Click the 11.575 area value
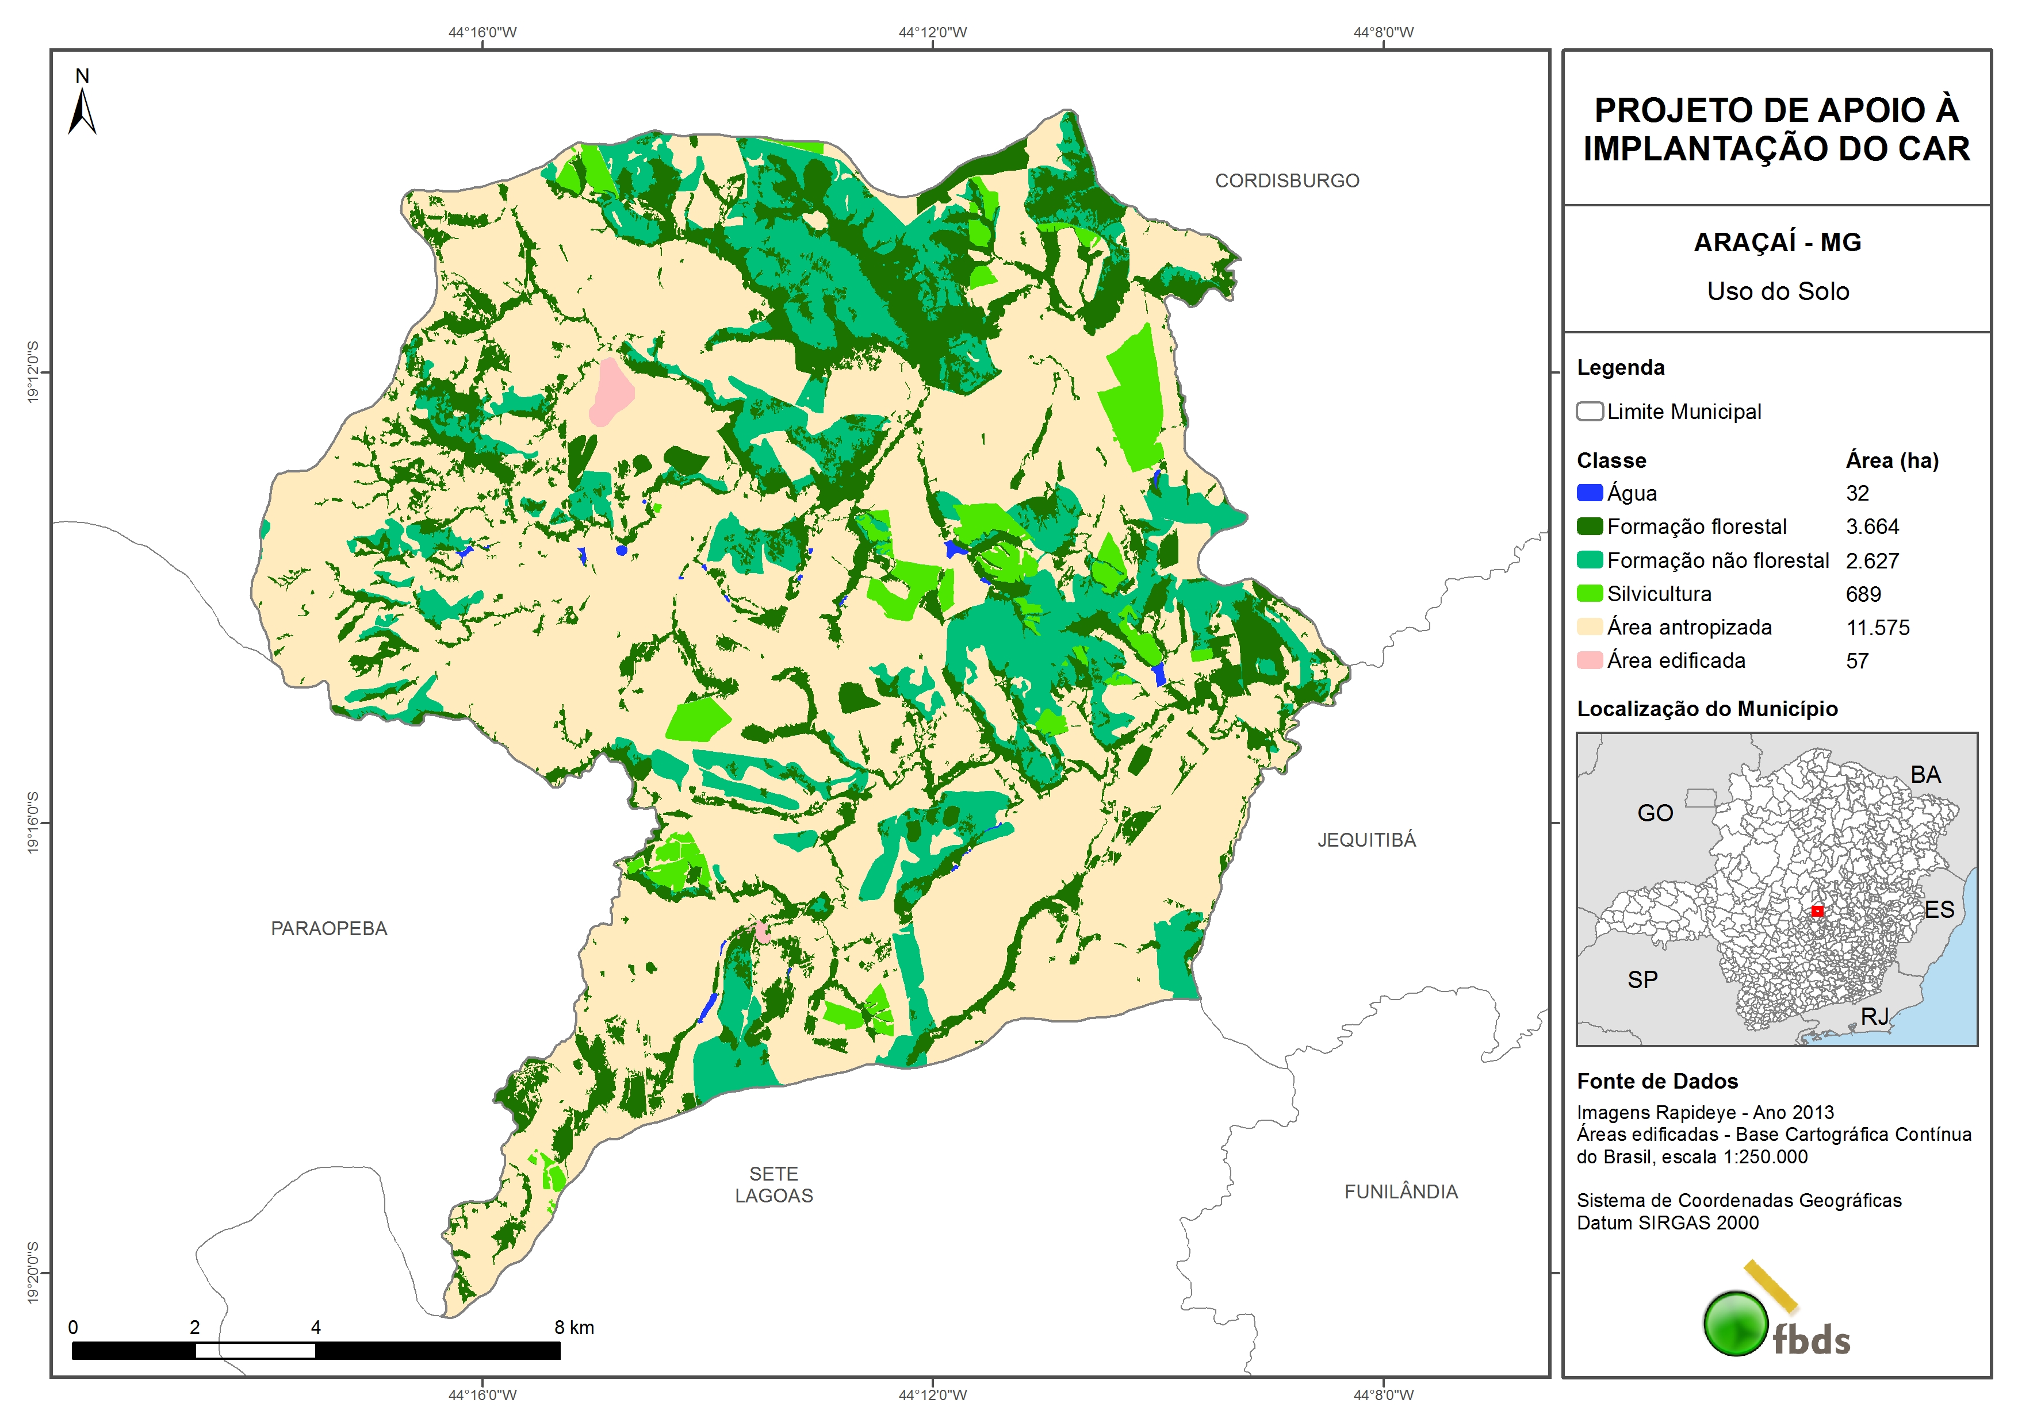 click(x=1877, y=627)
